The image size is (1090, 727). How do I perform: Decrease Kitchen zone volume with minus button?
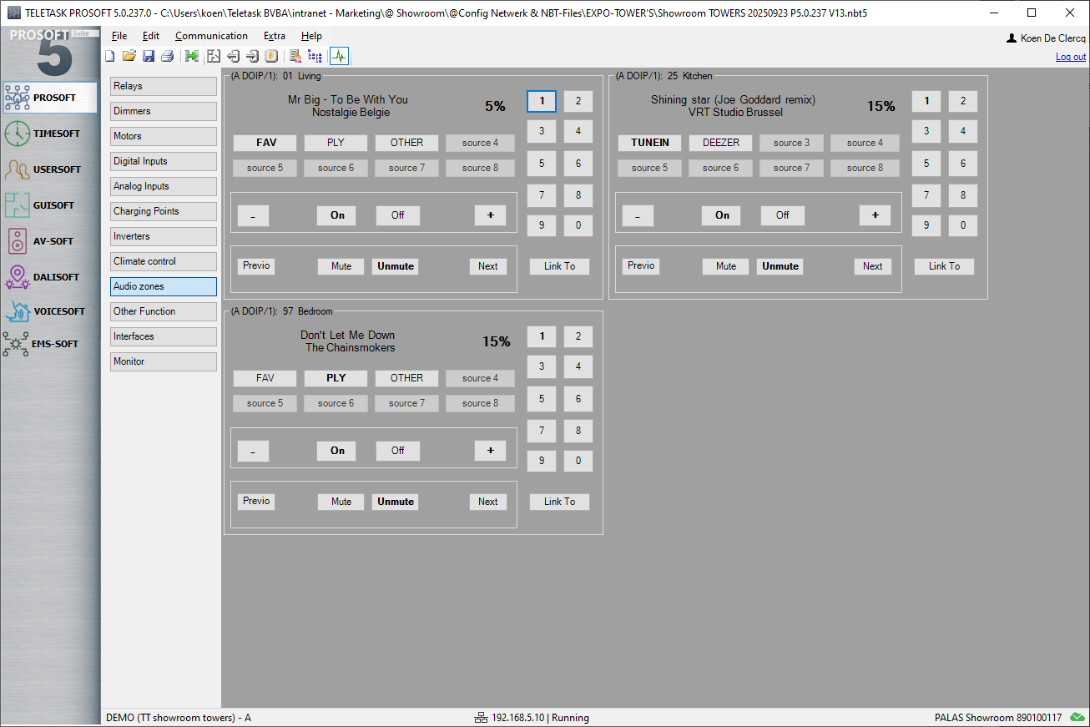tap(638, 215)
